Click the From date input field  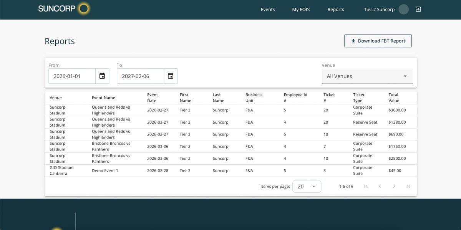tap(72, 76)
